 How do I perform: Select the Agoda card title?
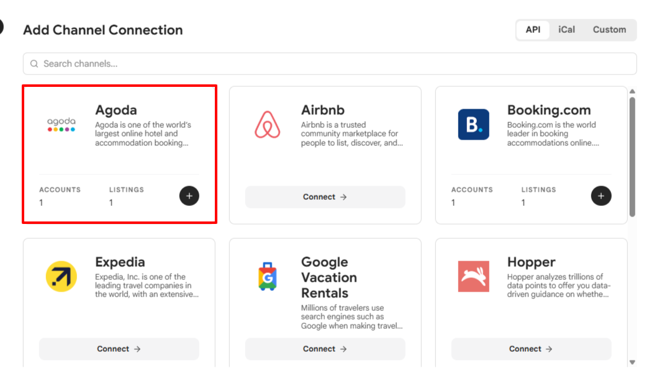(x=116, y=110)
